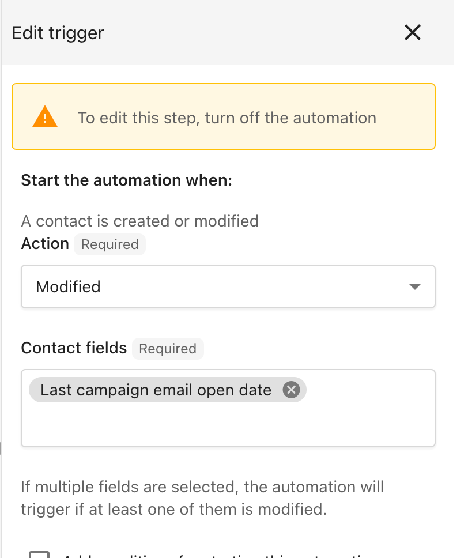
Task: Click the Start the automation when heading
Action: (126, 180)
